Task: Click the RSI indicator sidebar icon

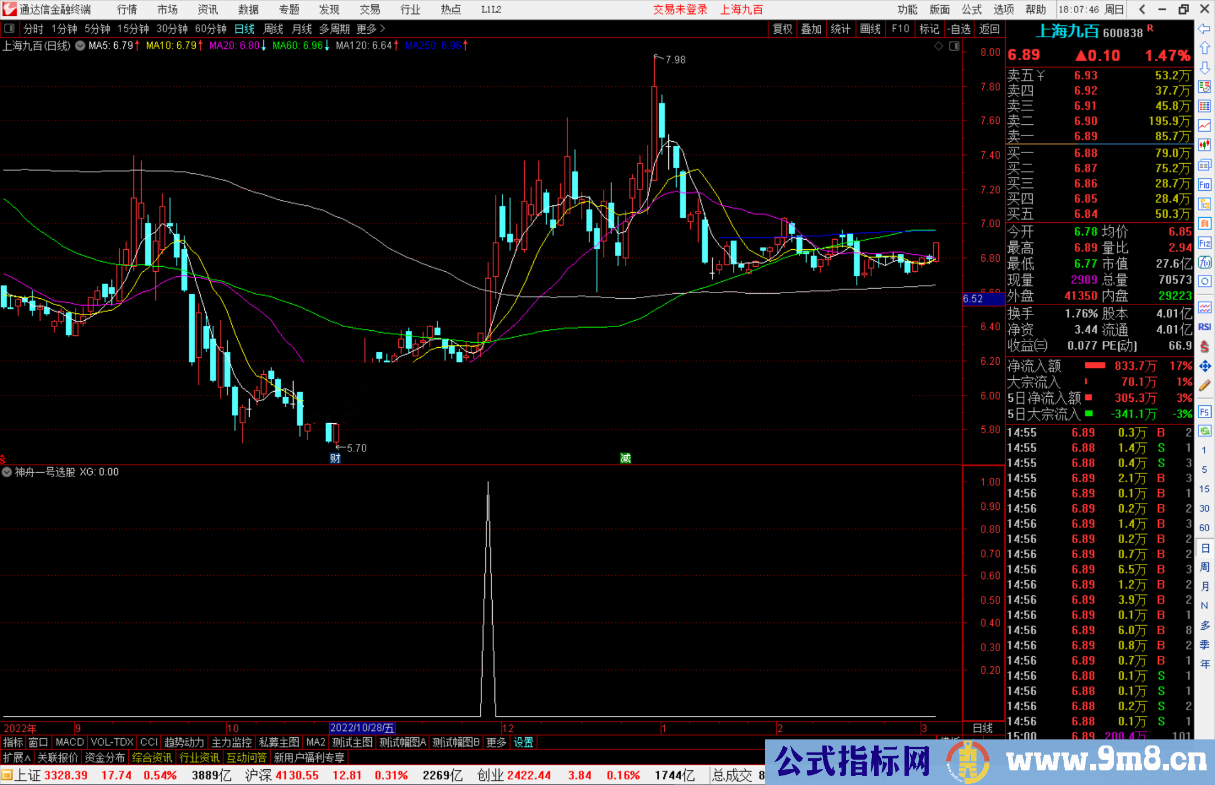Action: click(x=1204, y=327)
